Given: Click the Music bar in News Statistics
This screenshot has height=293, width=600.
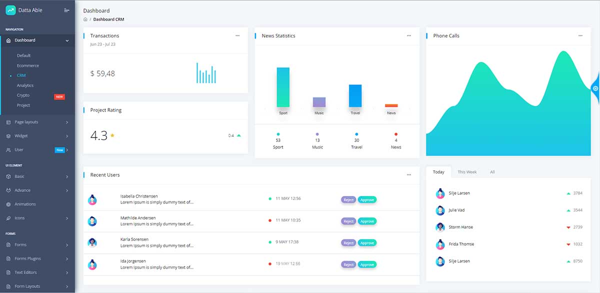Looking at the screenshot, I should coord(319,102).
